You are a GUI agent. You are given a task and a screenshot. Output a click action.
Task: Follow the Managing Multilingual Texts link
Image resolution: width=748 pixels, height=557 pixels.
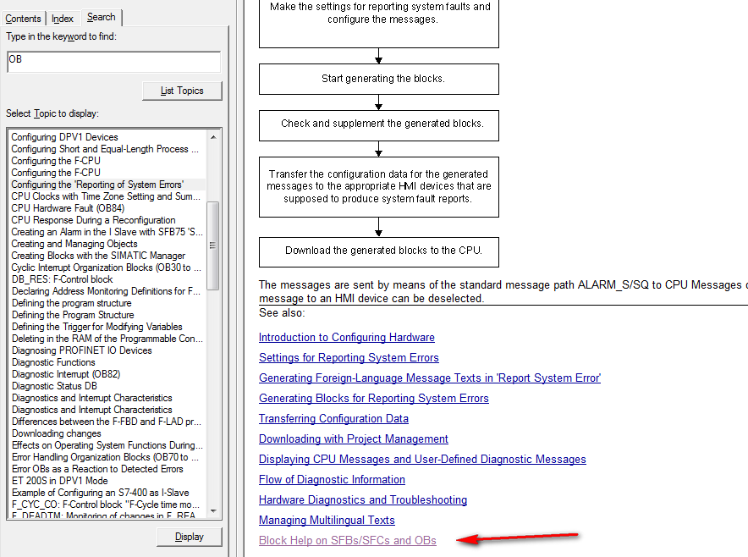coord(327,520)
